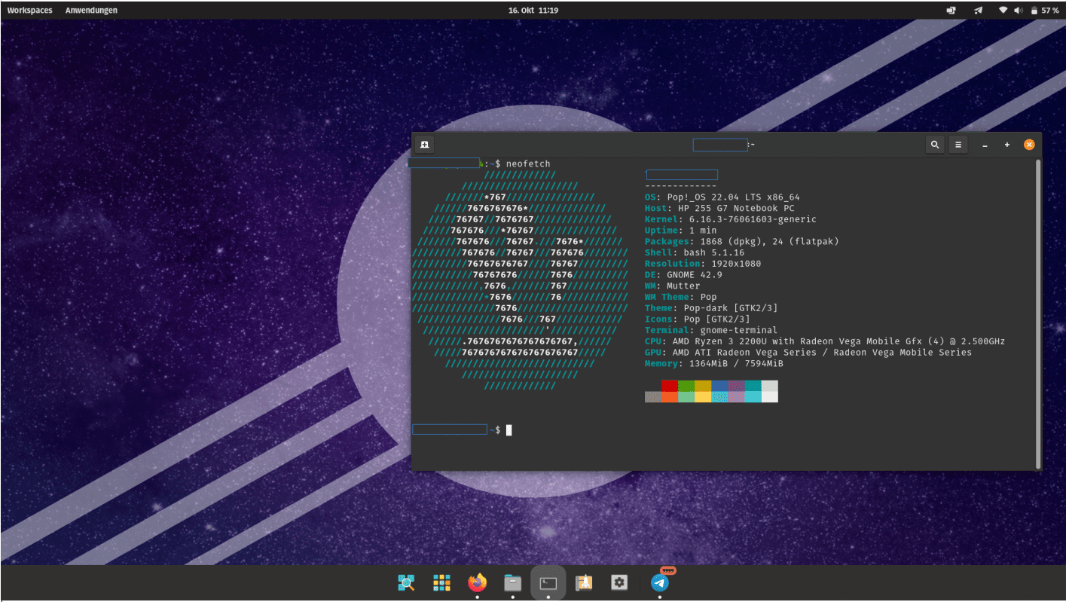Image resolution: width=1066 pixels, height=602 pixels.
Task: Open the Wi-Fi status icon
Action: pyautogui.click(x=1003, y=11)
